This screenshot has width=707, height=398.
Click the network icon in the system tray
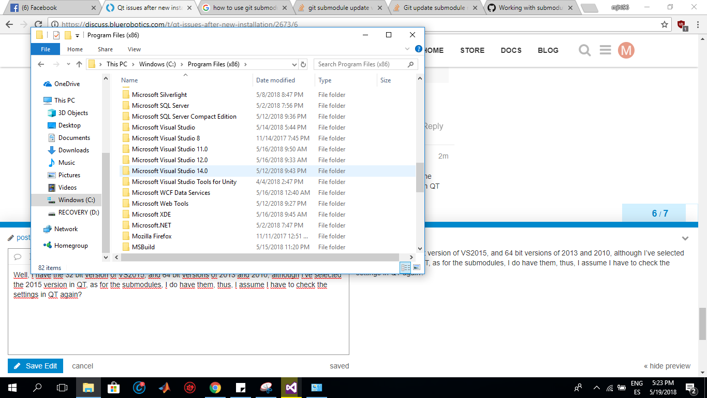[610, 388]
